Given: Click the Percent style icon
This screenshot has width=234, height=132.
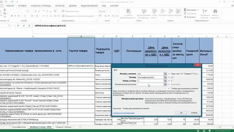Looking at the screenshot, I should pyautogui.click(x=105, y=16).
